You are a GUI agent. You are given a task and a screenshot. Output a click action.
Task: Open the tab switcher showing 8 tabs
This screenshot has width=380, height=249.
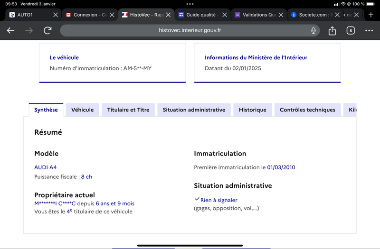351,30
